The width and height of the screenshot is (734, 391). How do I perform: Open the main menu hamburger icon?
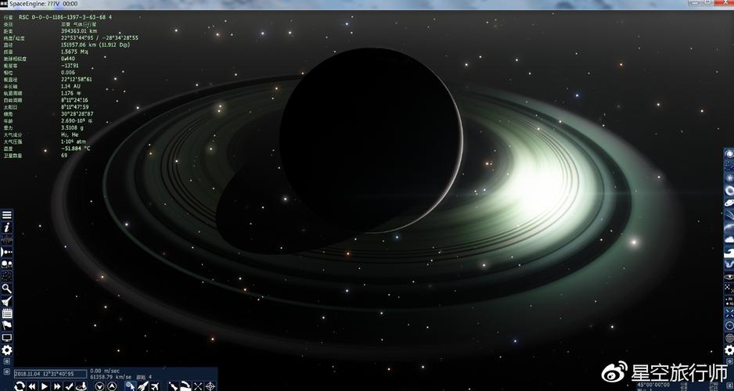tap(7, 215)
